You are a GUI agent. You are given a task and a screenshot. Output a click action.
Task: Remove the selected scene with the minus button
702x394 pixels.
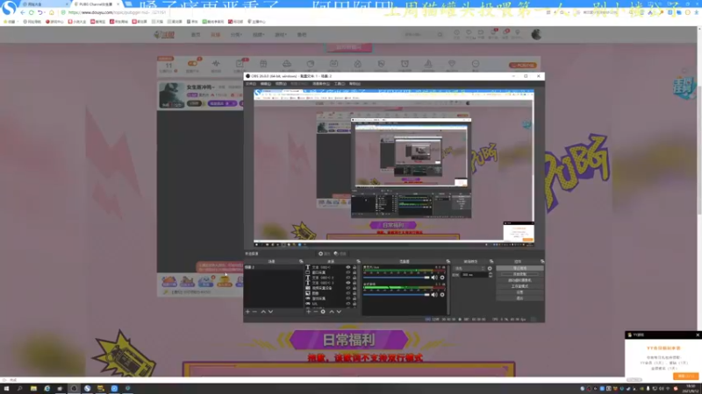(x=254, y=312)
